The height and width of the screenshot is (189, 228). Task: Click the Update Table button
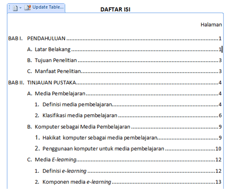point(44,7)
